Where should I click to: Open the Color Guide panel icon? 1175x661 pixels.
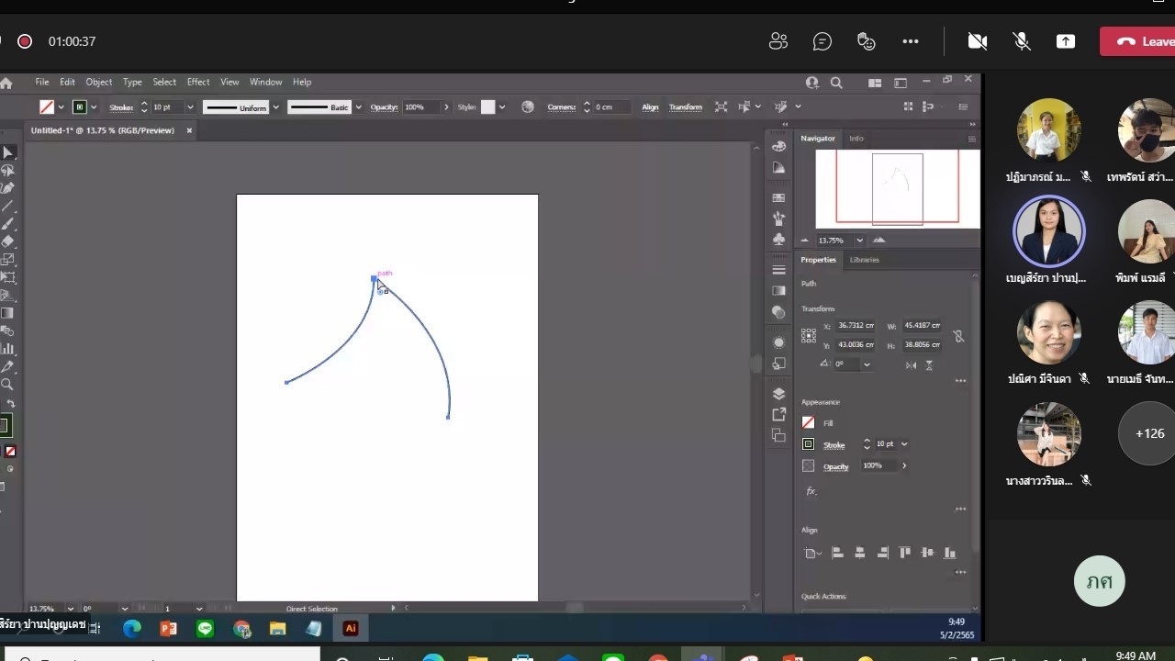point(778,168)
